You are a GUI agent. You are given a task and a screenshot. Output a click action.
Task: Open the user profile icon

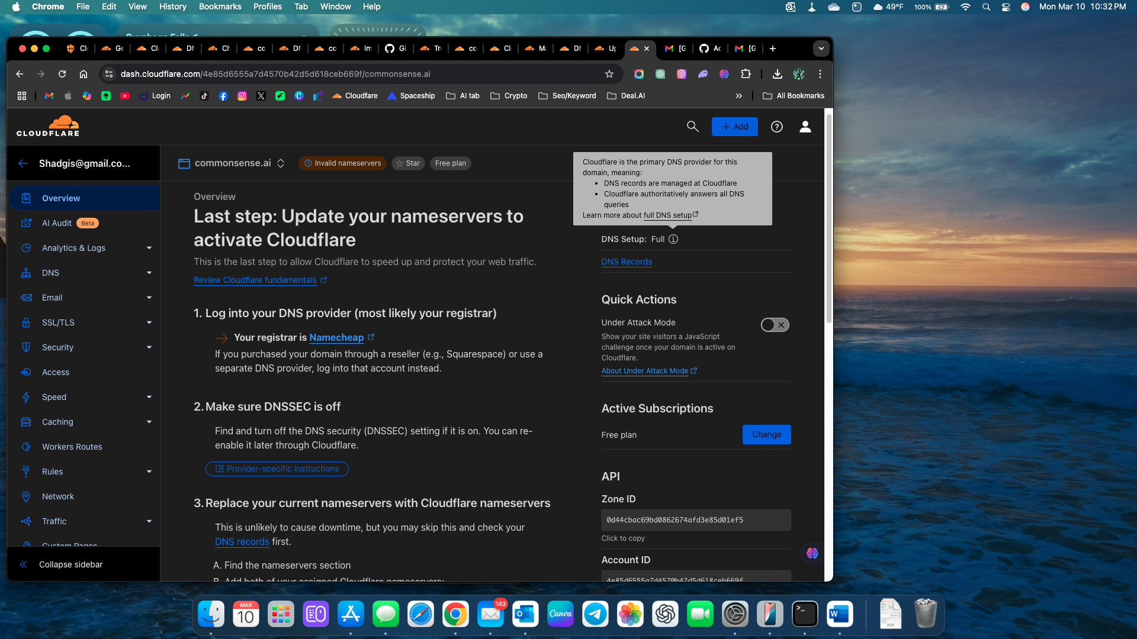point(805,127)
